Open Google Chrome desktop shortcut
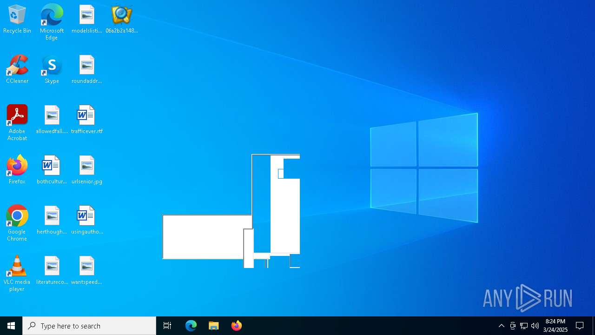This screenshot has height=335, width=595. tap(17, 223)
